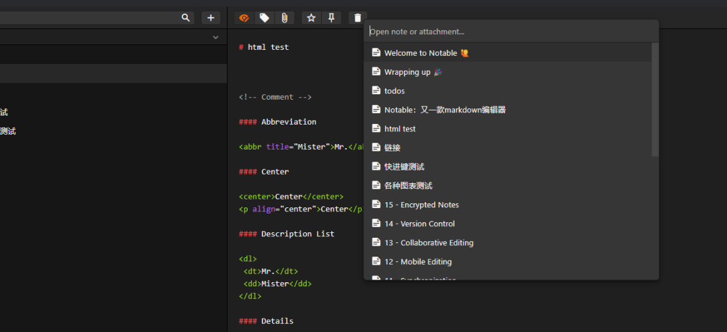Delete the note with trash icon
The height and width of the screenshot is (332, 727).
coord(357,18)
